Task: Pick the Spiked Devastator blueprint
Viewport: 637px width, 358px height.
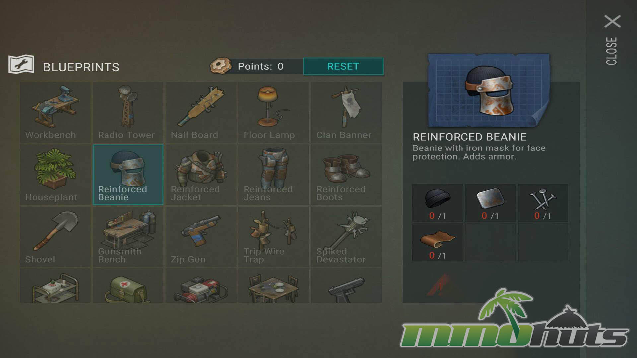Action: [346, 237]
